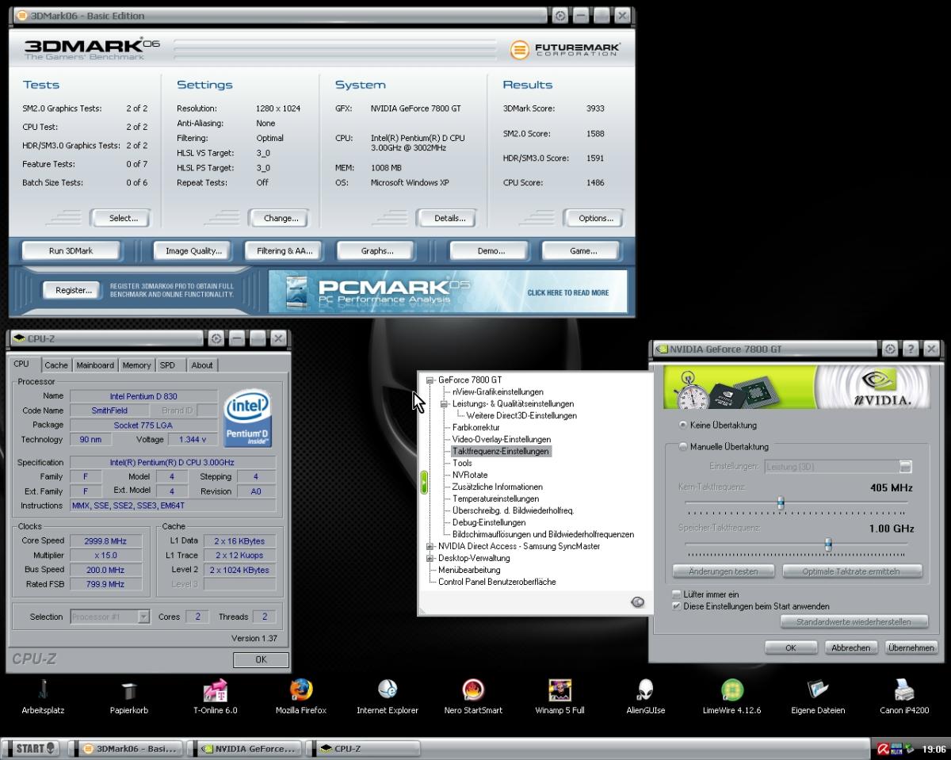
Task: Select Taktfrequenz-Einstellungen tree item
Action: pos(500,451)
